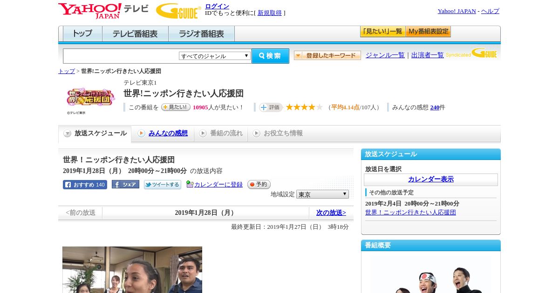Select the 平均4.14点 rating text
Screen dimensions: 559x293
(345, 107)
